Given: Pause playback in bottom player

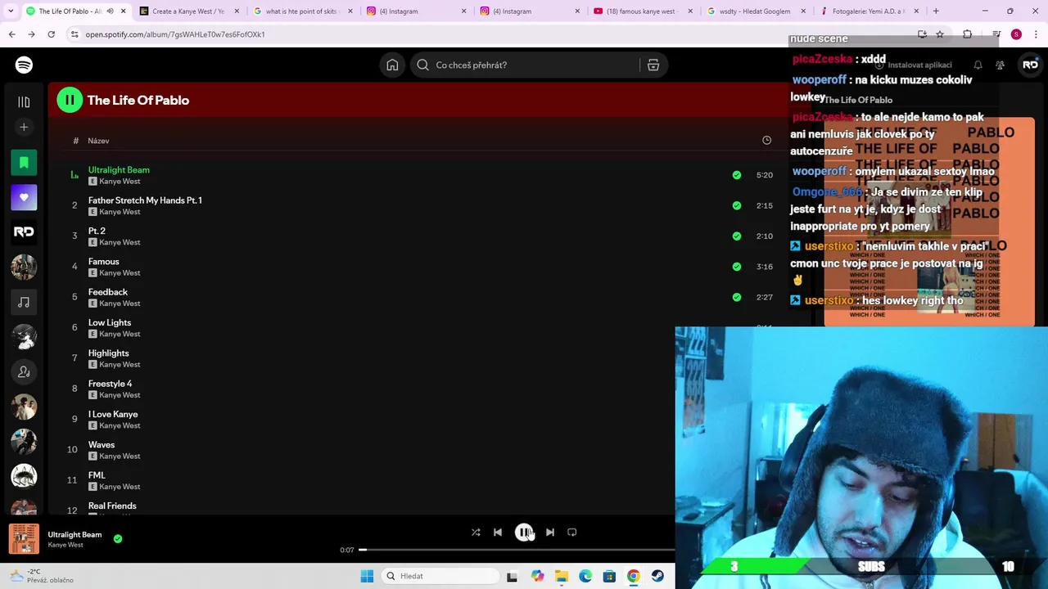Looking at the screenshot, I should [524, 532].
